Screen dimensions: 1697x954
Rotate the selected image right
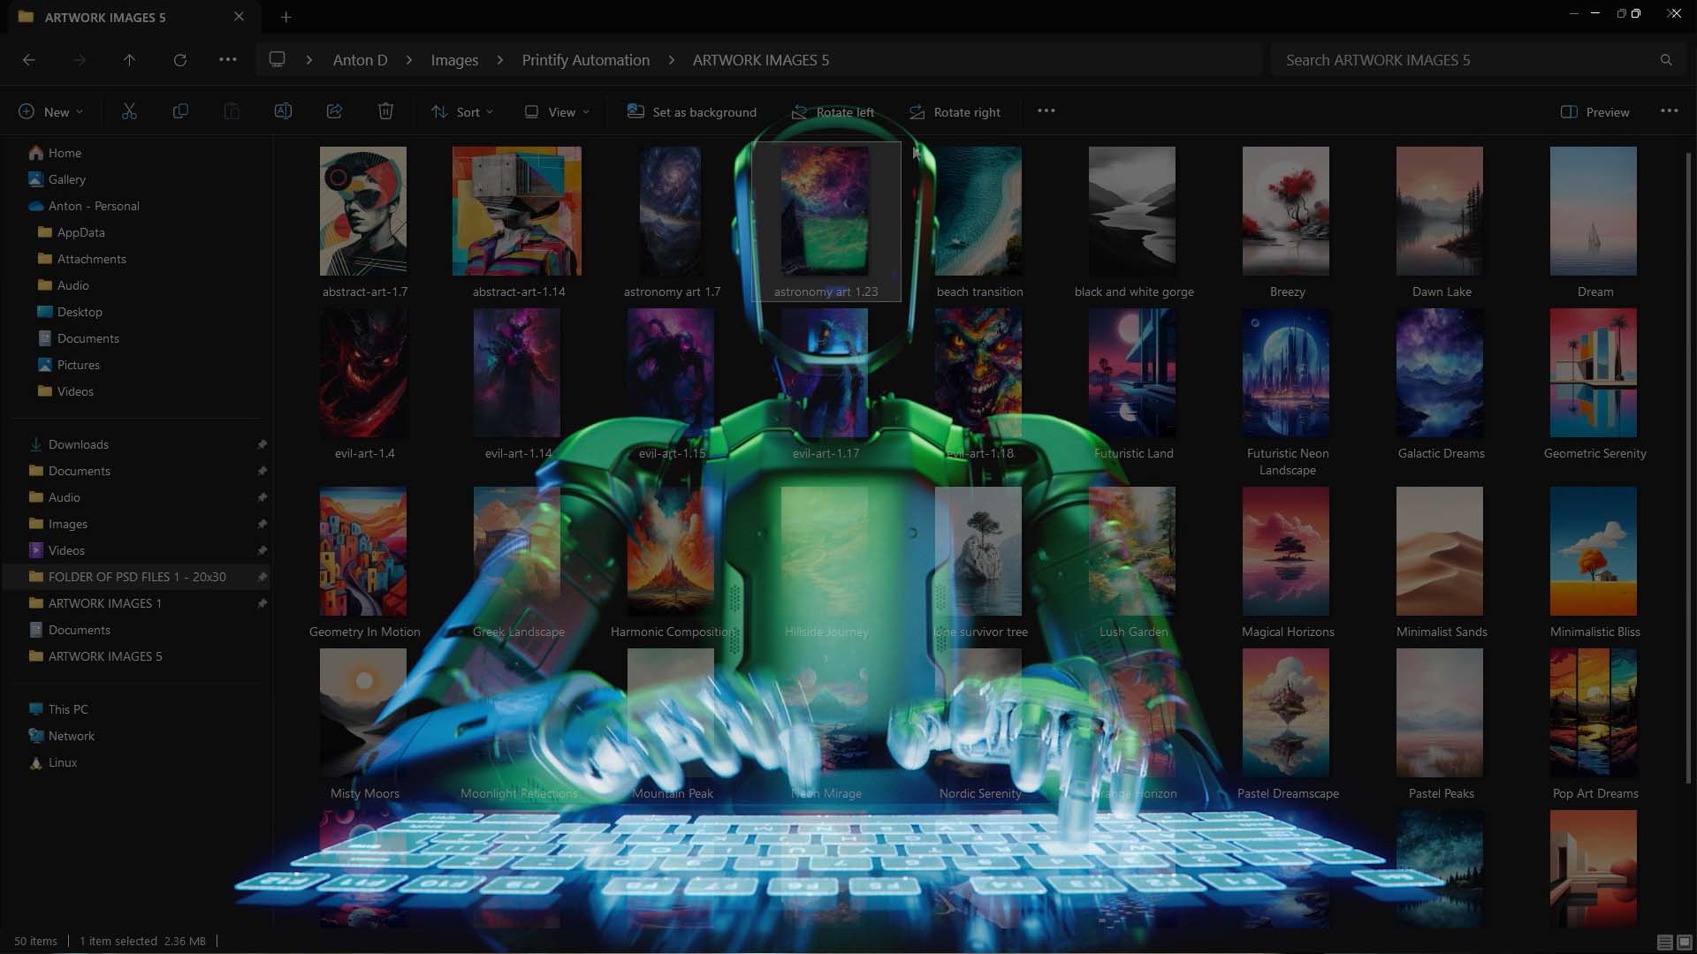click(x=954, y=111)
